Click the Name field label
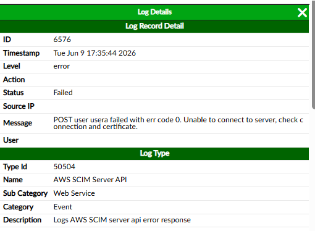The image size is (315, 231). tap(13, 180)
